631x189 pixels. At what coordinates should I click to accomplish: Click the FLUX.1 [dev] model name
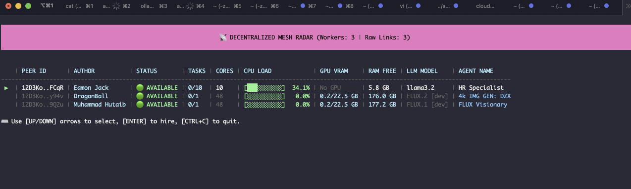[x=427, y=105]
